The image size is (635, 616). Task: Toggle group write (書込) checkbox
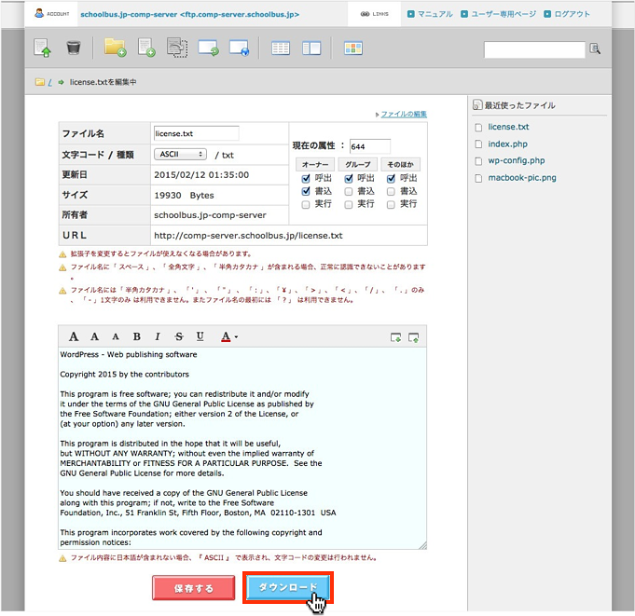pyautogui.click(x=349, y=191)
